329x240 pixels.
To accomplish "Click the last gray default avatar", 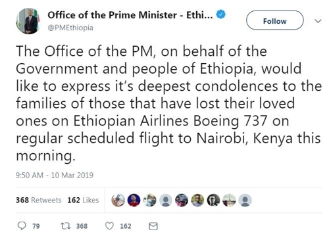I will [x=245, y=200].
